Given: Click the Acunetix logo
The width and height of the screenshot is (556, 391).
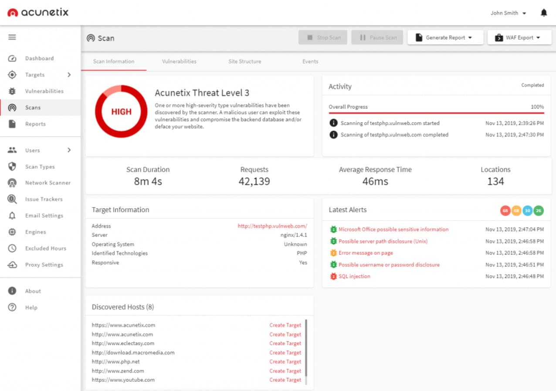Looking at the screenshot, I should point(38,12).
